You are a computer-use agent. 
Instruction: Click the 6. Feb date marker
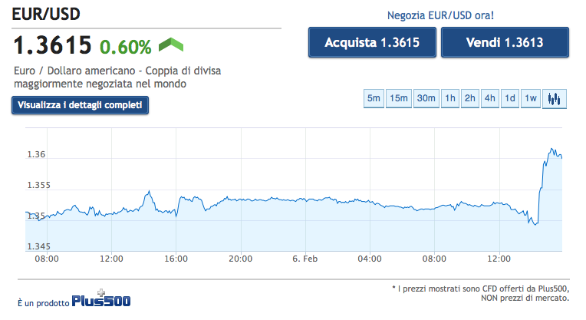(305, 259)
